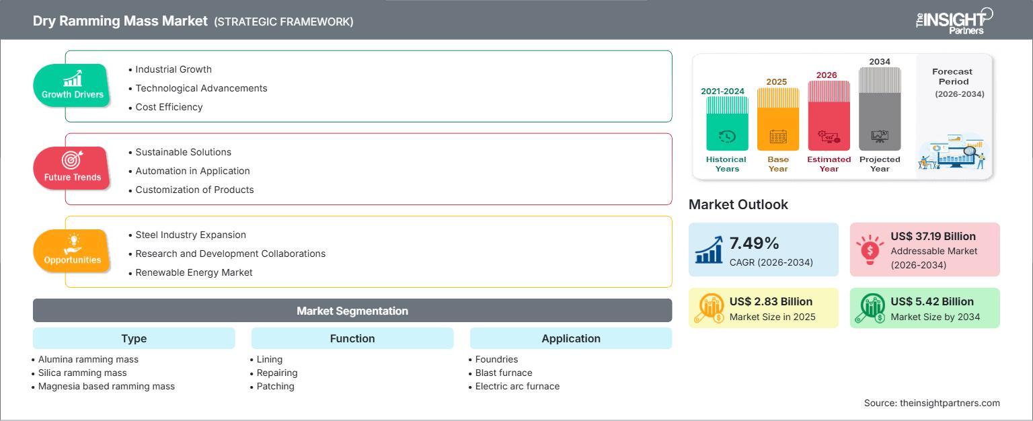
Task: Click the Market Segmentation header bar
Action: tap(352, 311)
